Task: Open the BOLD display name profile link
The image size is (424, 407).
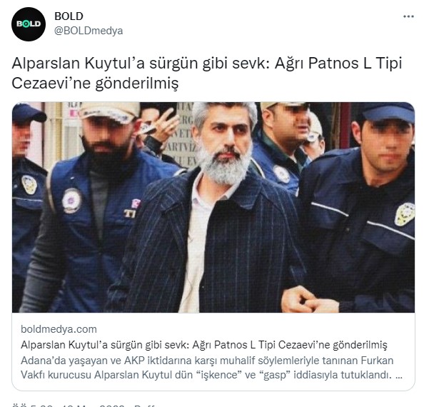Action: tap(69, 16)
